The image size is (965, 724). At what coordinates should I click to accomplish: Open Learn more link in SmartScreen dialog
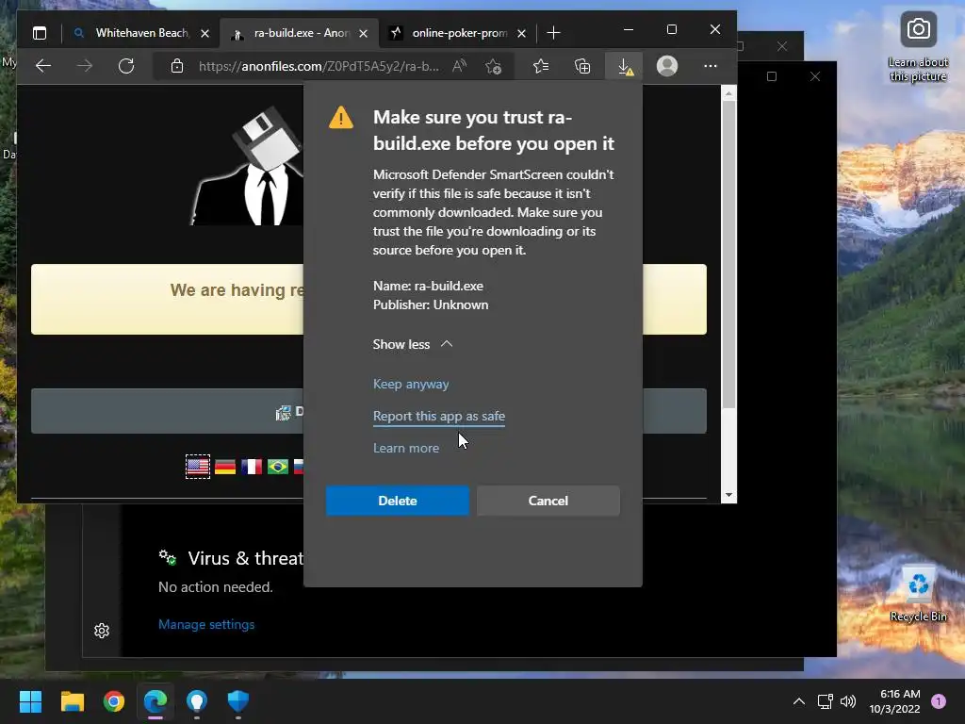pyautogui.click(x=405, y=448)
